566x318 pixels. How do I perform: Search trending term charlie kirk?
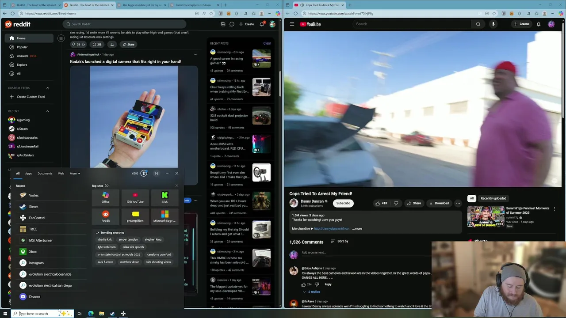pyautogui.click(x=105, y=239)
